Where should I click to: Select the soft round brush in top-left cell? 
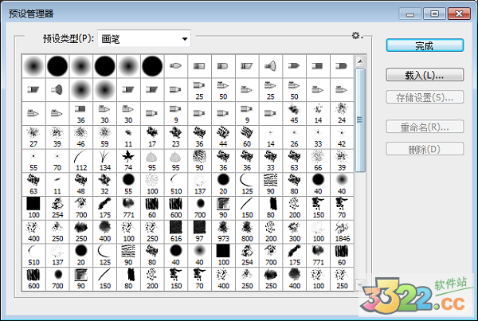click(33, 65)
